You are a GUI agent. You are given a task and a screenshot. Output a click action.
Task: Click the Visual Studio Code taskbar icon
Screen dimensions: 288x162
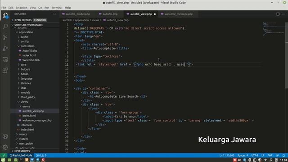pyautogui.click(x=32, y=160)
